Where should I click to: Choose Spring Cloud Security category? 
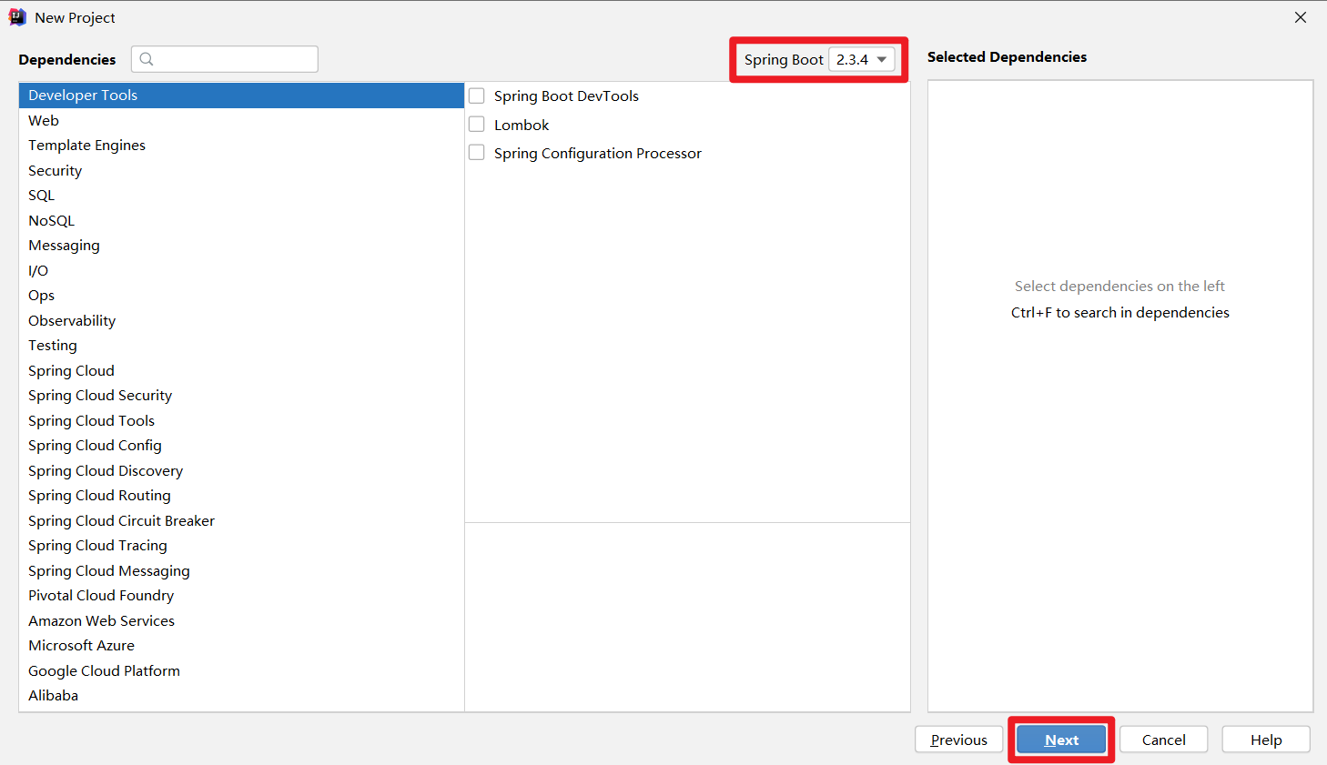[241, 396]
